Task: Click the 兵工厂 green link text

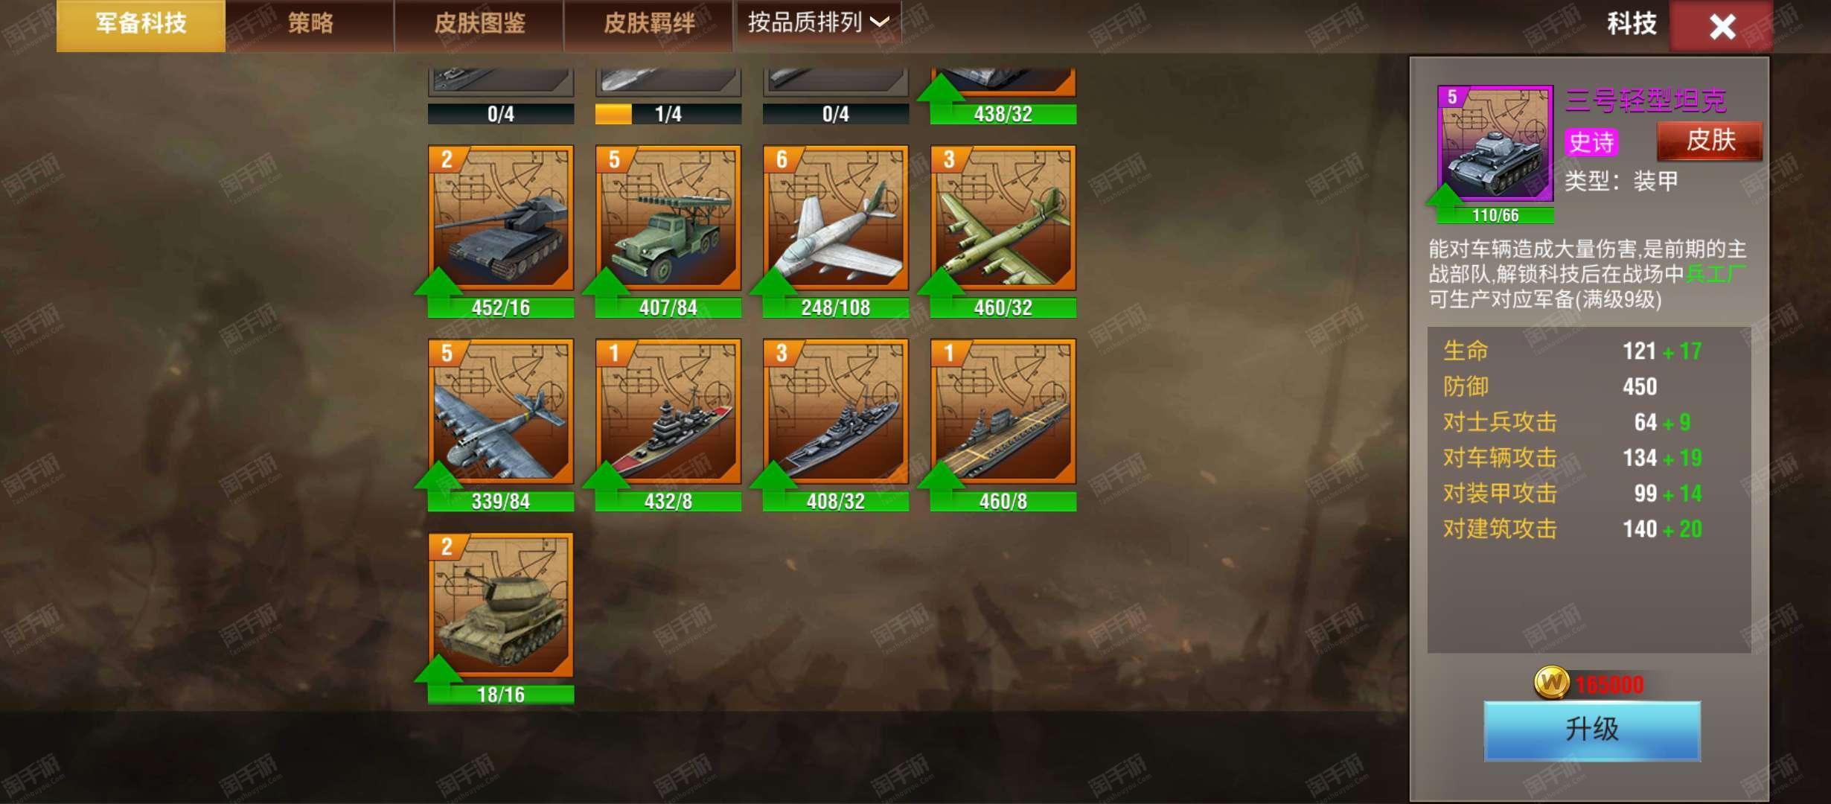Action: [1715, 274]
